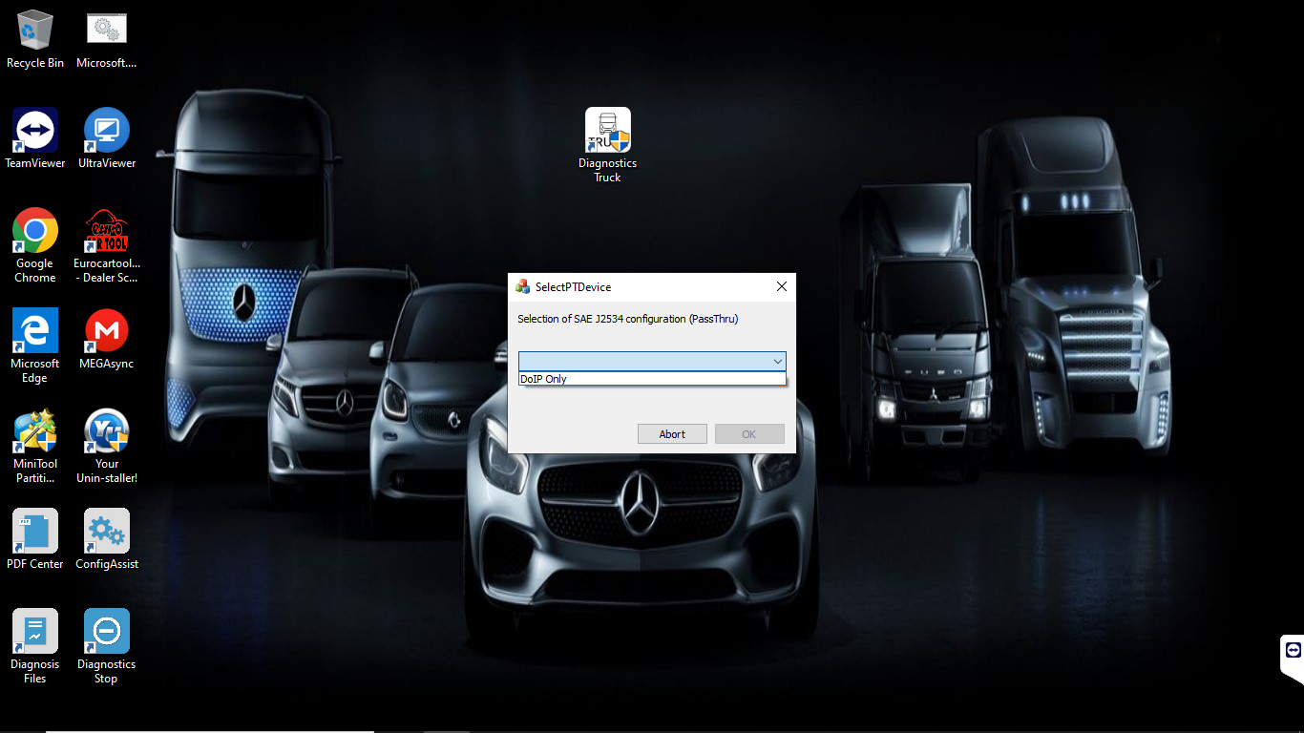Launch Google Chrome from the desktop
This screenshot has height=733, width=1304.
pos(35,231)
